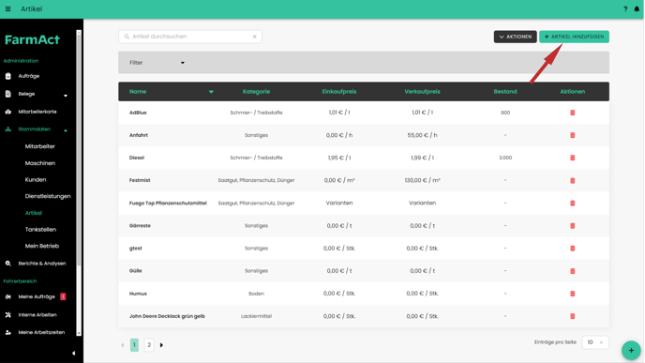Select page 1 in pagination
This screenshot has height=363, width=645.
(x=134, y=345)
